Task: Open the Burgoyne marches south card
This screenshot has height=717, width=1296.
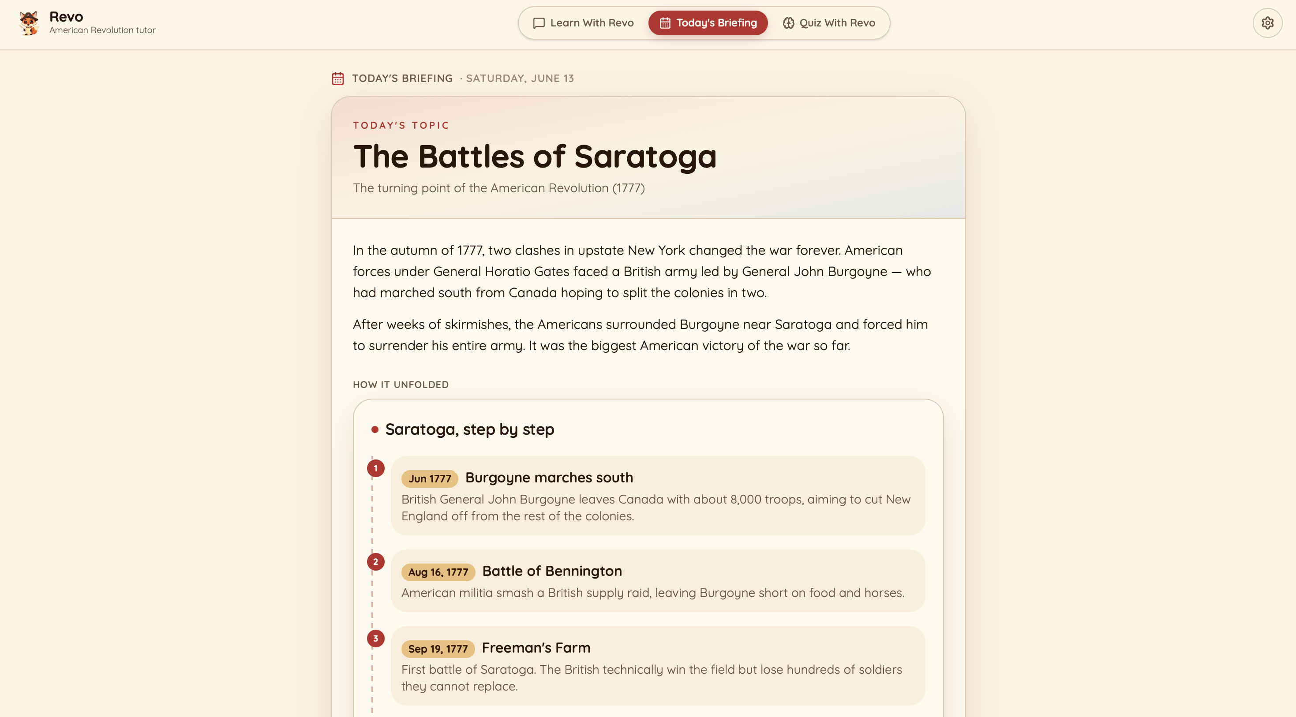Action: tap(658, 496)
